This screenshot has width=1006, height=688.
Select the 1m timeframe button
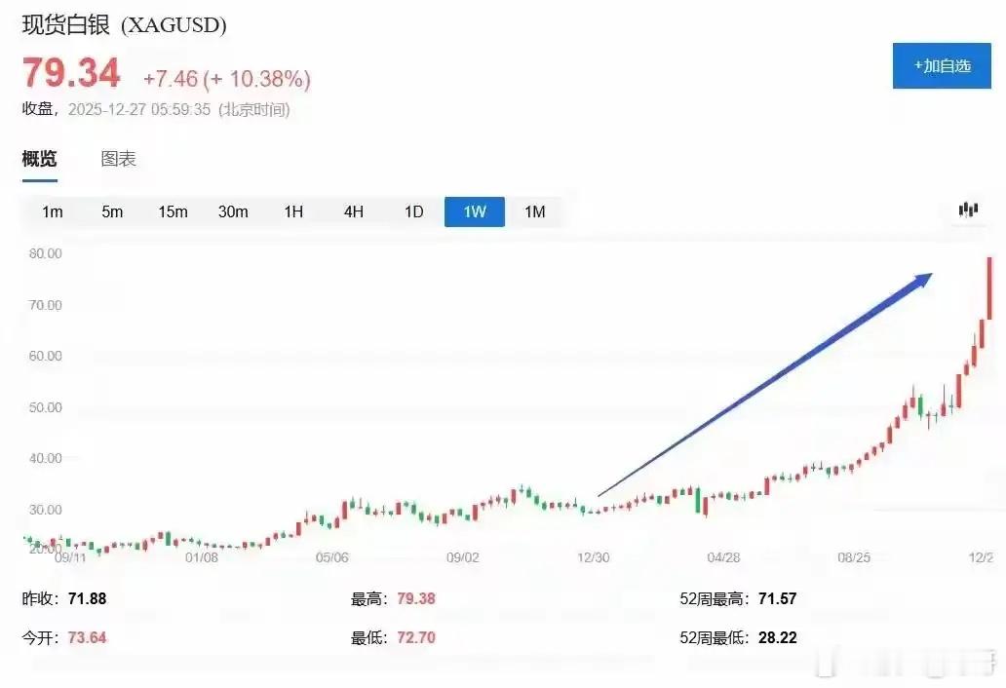(53, 211)
